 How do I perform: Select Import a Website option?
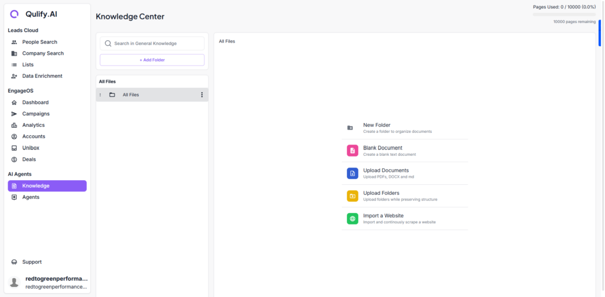[x=405, y=218]
